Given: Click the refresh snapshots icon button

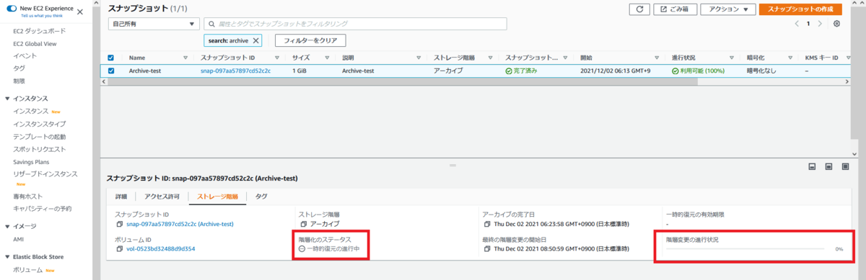Looking at the screenshot, I should [x=639, y=9].
